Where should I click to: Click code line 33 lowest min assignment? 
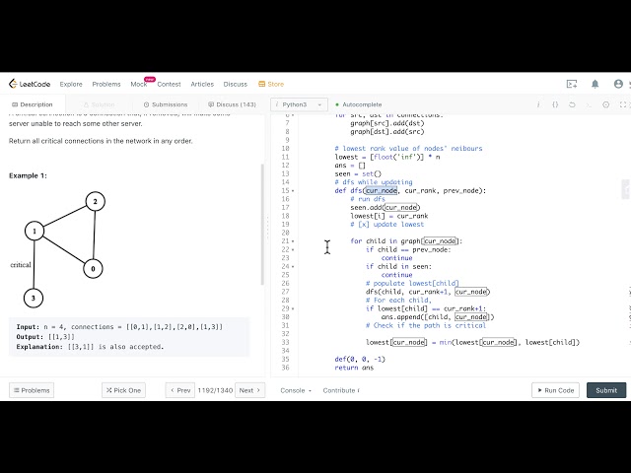(x=473, y=342)
